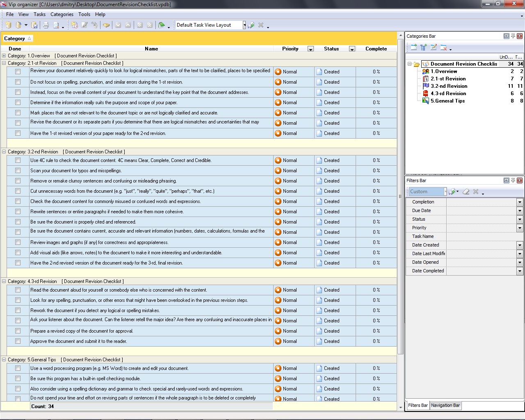Pin the Categories Bar panel
This screenshot has width=525, height=420.
tap(513, 36)
